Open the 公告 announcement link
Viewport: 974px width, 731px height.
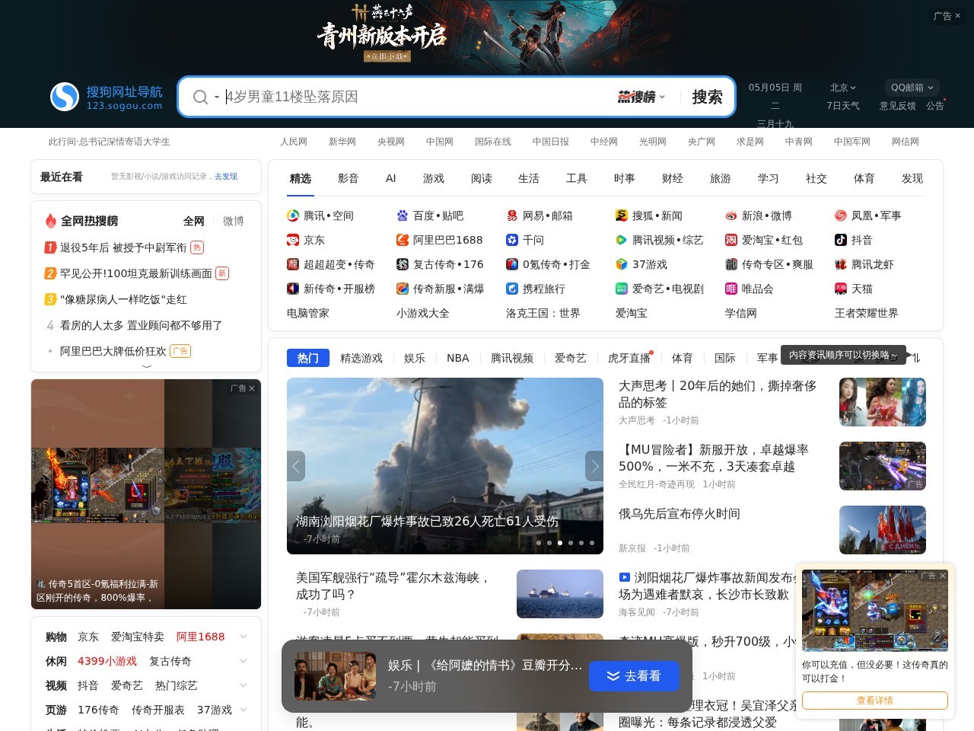[x=934, y=106]
